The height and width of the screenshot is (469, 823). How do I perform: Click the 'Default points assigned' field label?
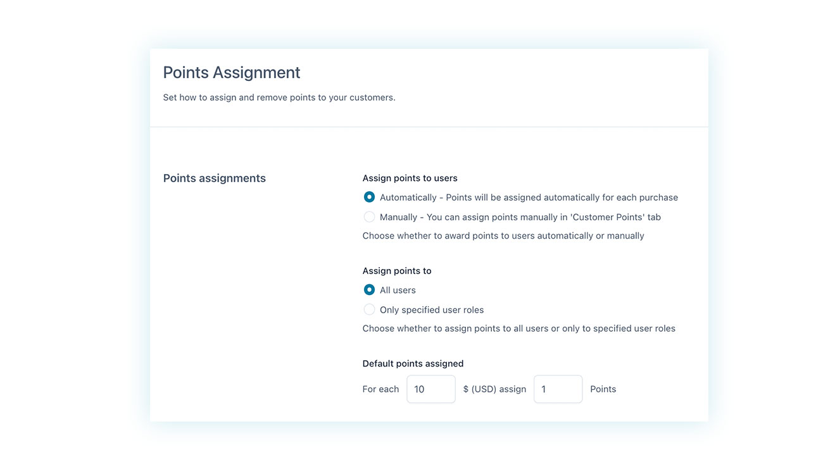click(x=413, y=364)
